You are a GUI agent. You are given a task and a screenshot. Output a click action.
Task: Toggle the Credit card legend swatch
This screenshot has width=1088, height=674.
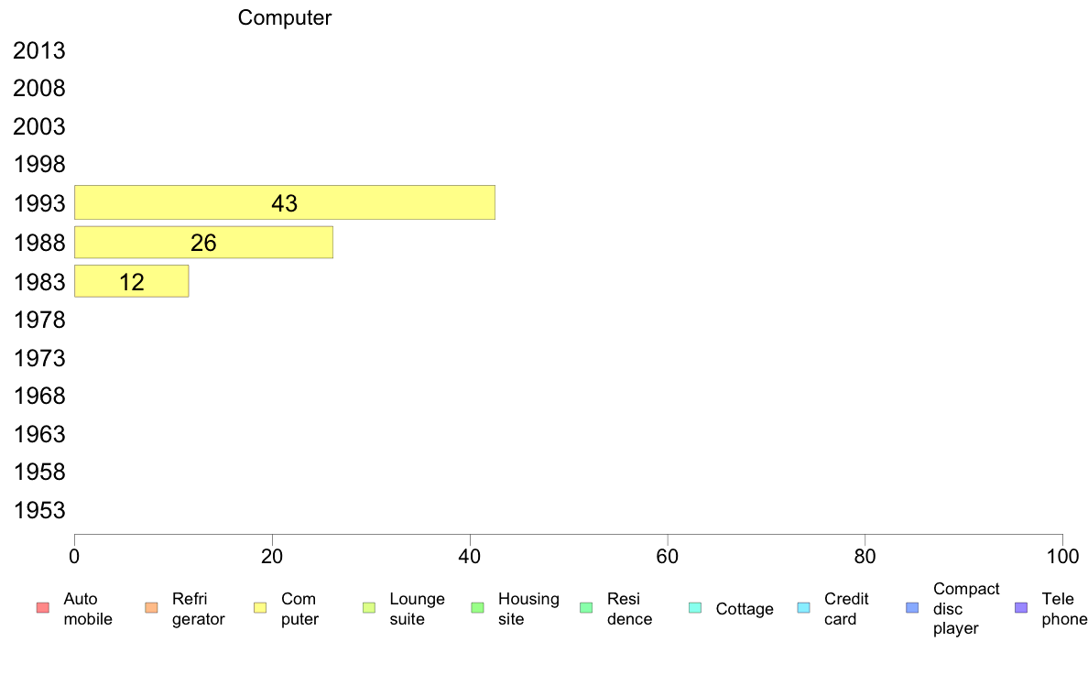(803, 608)
